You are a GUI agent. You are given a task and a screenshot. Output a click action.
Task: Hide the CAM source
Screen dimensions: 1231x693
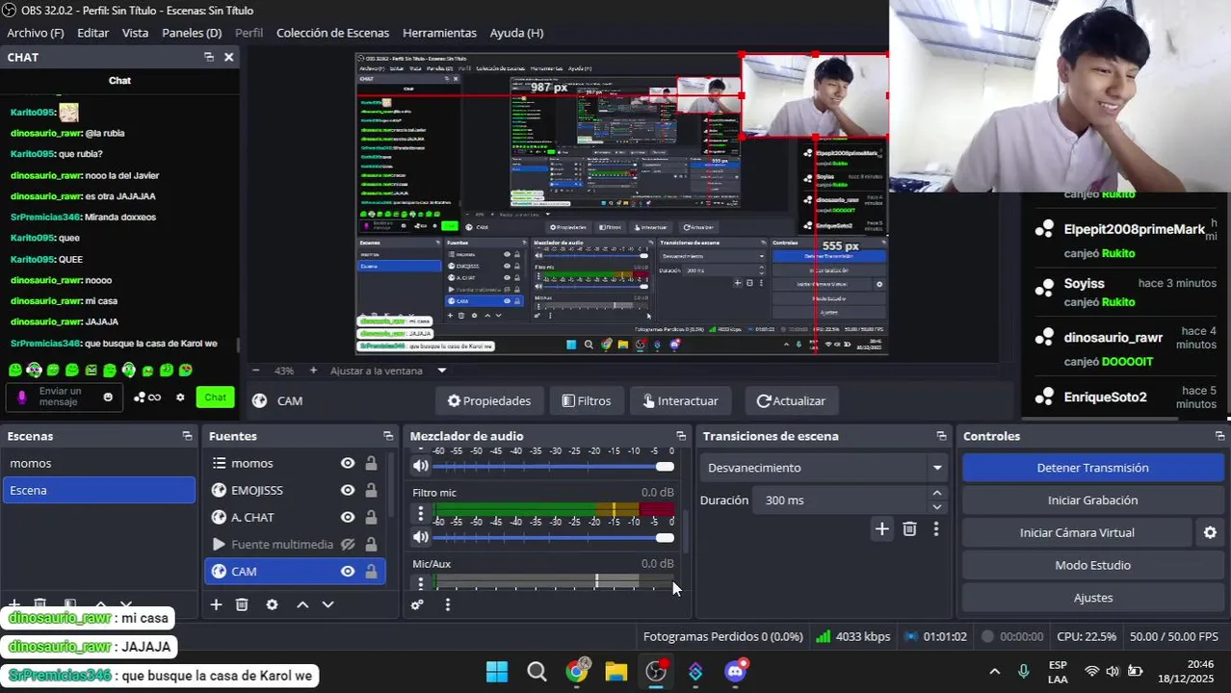coord(348,571)
